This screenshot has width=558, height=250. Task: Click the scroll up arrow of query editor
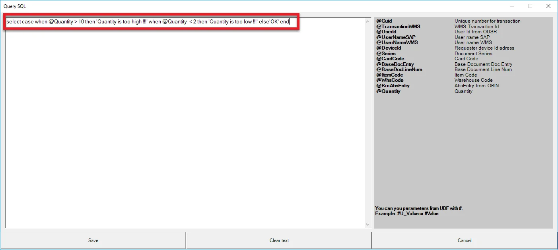pyautogui.click(x=367, y=21)
